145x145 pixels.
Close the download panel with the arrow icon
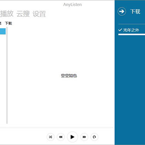(x=122, y=12)
